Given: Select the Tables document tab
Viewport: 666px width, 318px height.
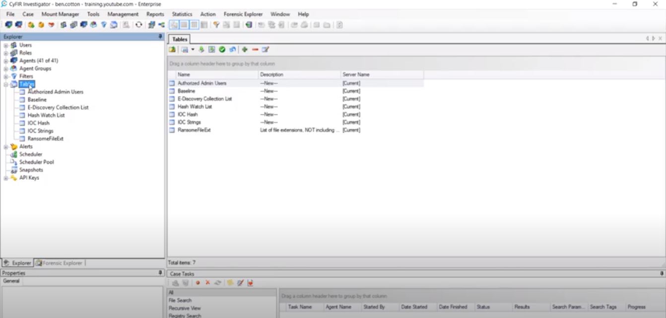Looking at the screenshot, I should (180, 39).
